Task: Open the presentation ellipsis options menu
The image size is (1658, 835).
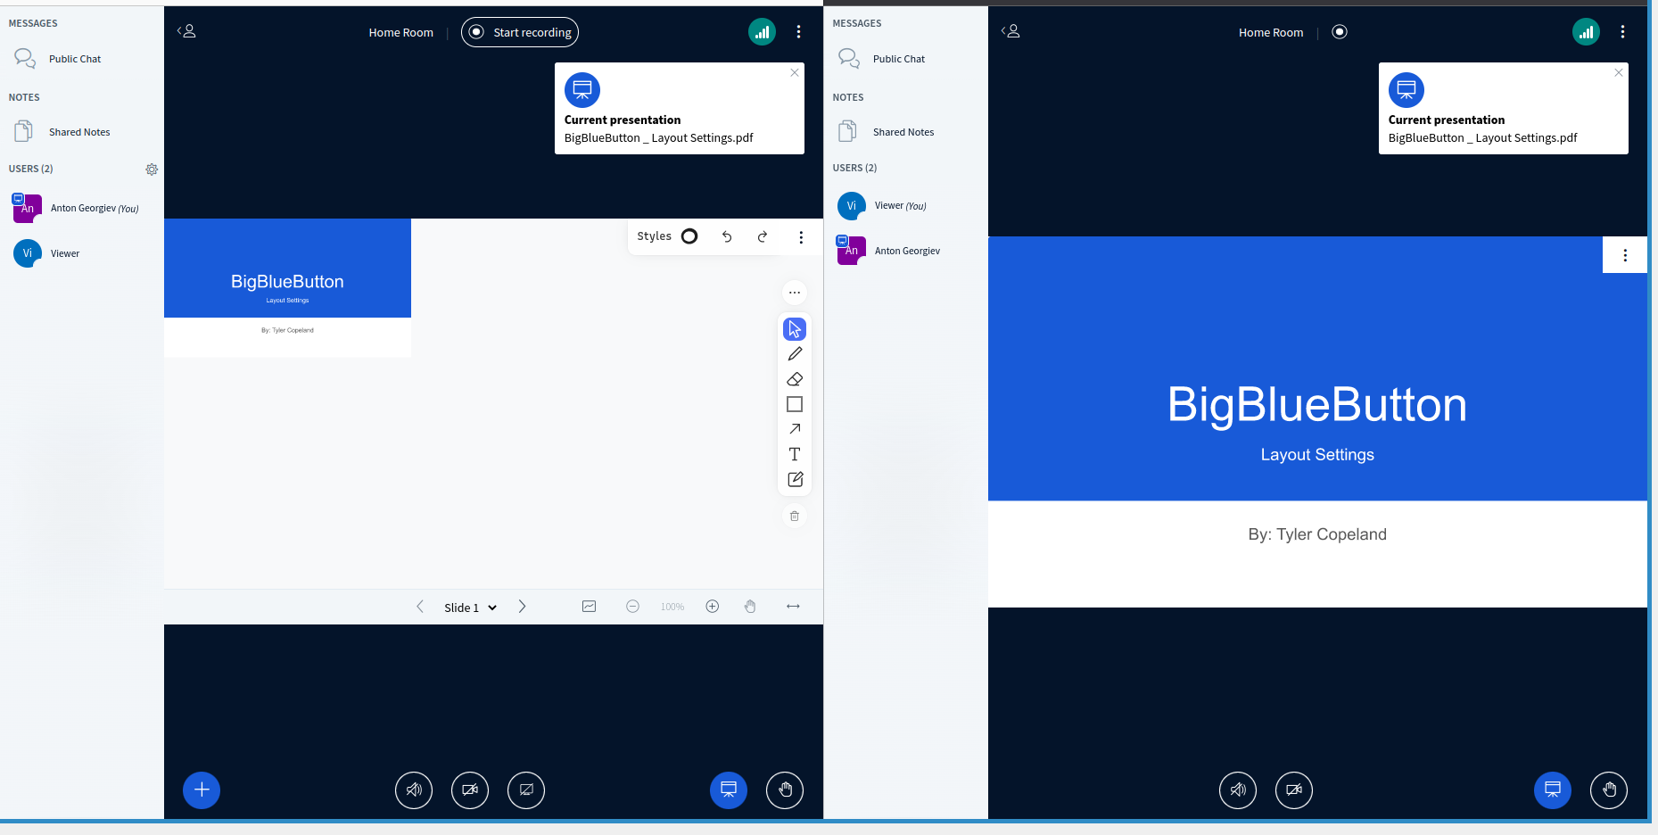Action: (794, 292)
